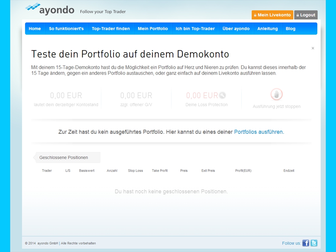Open So funktioniert's menu item

pyautogui.click(x=66, y=29)
